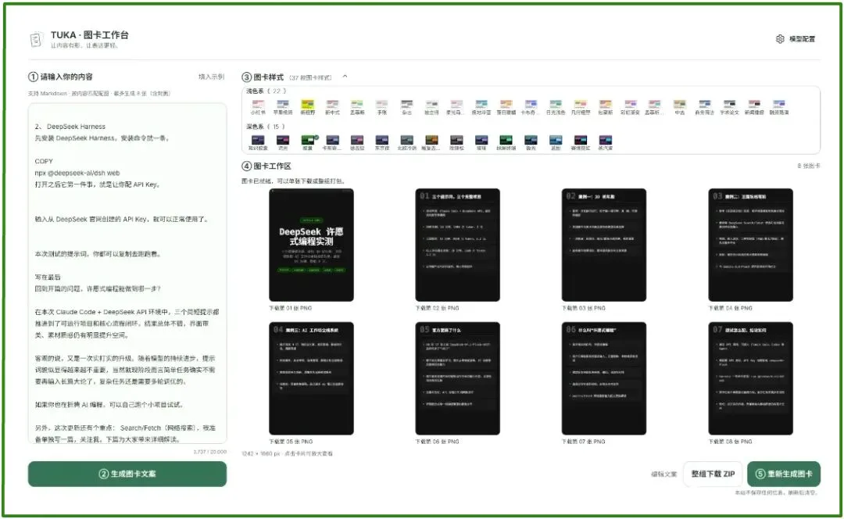Pick the 手账 card style
The width and height of the screenshot is (844, 519).
tap(381, 107)
